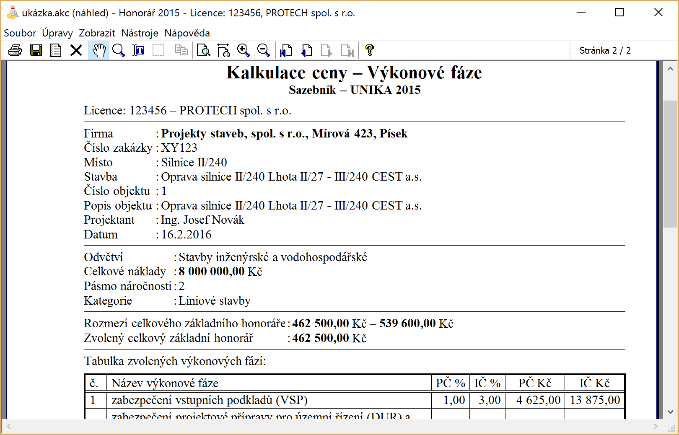Close the preview with the X toolbar icon
679x435 pixels.
coord(76,51)
